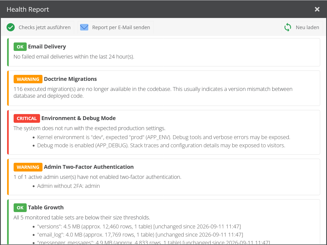Click 'All 5 monitored table sets are below their size thresholds.'

82,218
